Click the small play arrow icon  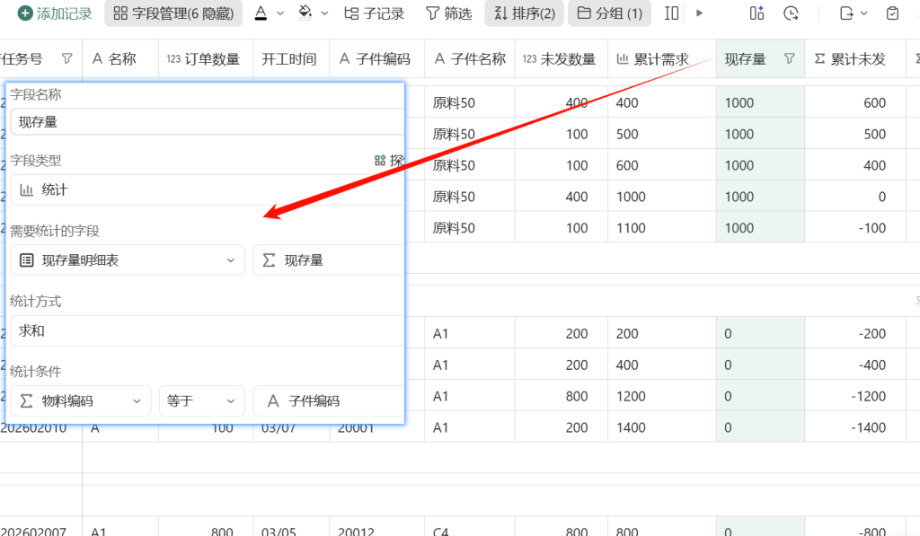click(699, 13)
